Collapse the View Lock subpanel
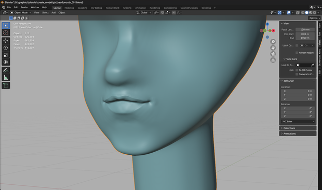Image resolution: width=322 pixels, height=190 pixels. (285, 59)
